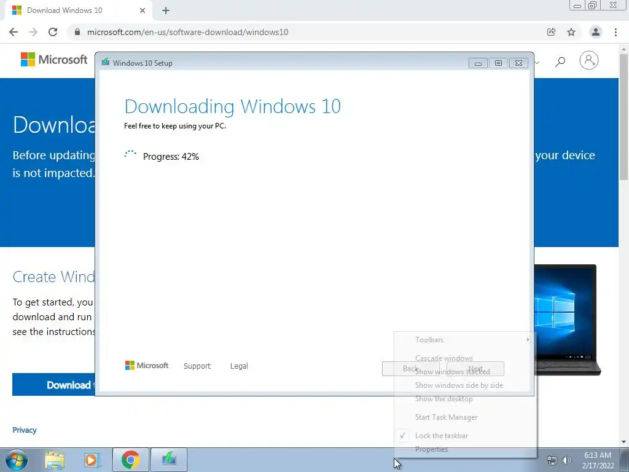Close the Download Windows 10 tab
Viewport: 629px width, 472px height.
[x=143, y=10]
